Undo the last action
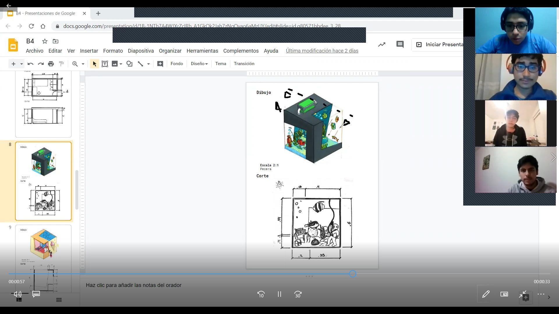 (30, 64)
